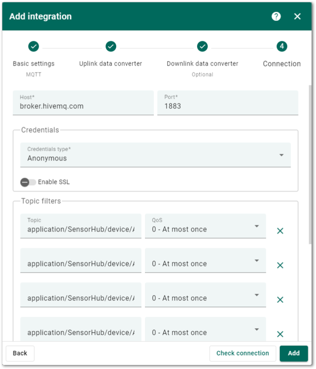
Task: Jump to Downlink data converter step
Action: (x=202, y=46)
